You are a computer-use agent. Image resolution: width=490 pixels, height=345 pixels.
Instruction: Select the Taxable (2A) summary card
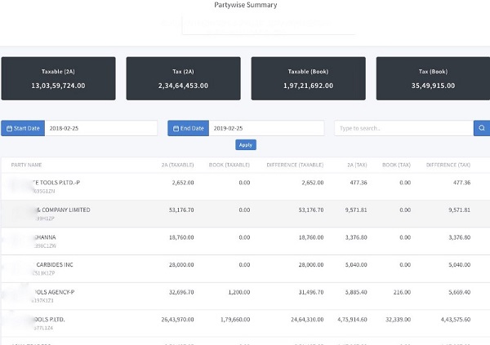click(58, 78)
